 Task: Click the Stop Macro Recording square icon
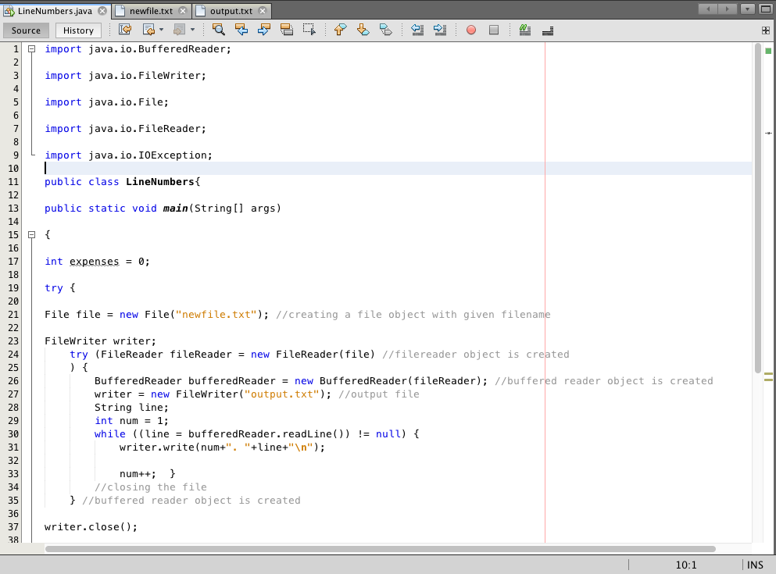coord(494,30)
